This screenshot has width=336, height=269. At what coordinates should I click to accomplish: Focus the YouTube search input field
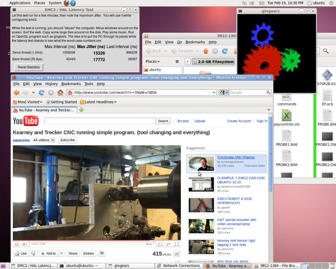pos(100,121)
